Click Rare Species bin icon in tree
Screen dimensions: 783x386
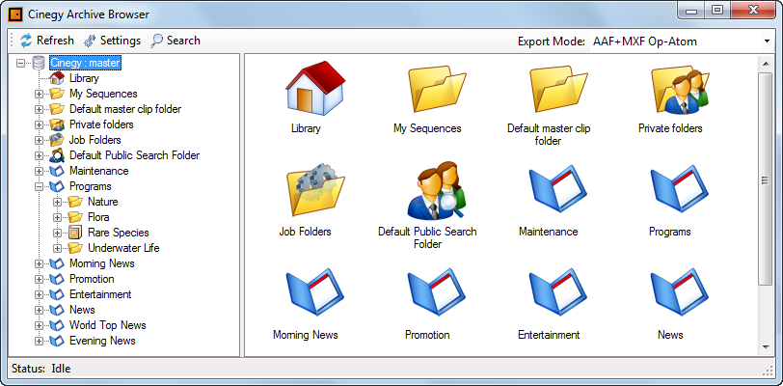point(75,233)
